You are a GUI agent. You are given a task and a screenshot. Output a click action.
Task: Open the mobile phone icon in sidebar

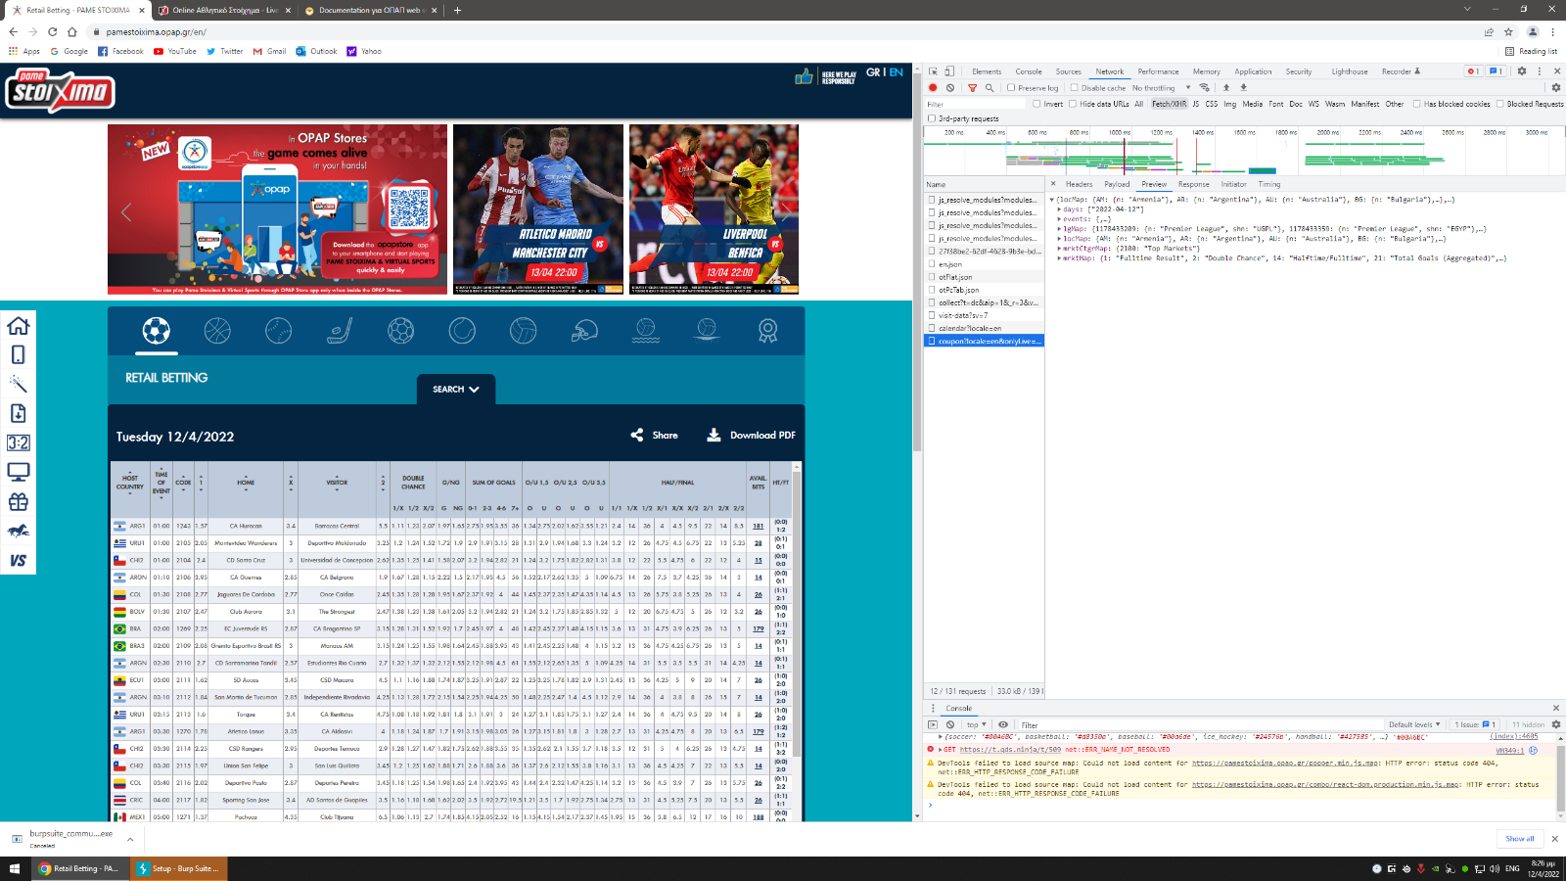[x=18, y=355]
